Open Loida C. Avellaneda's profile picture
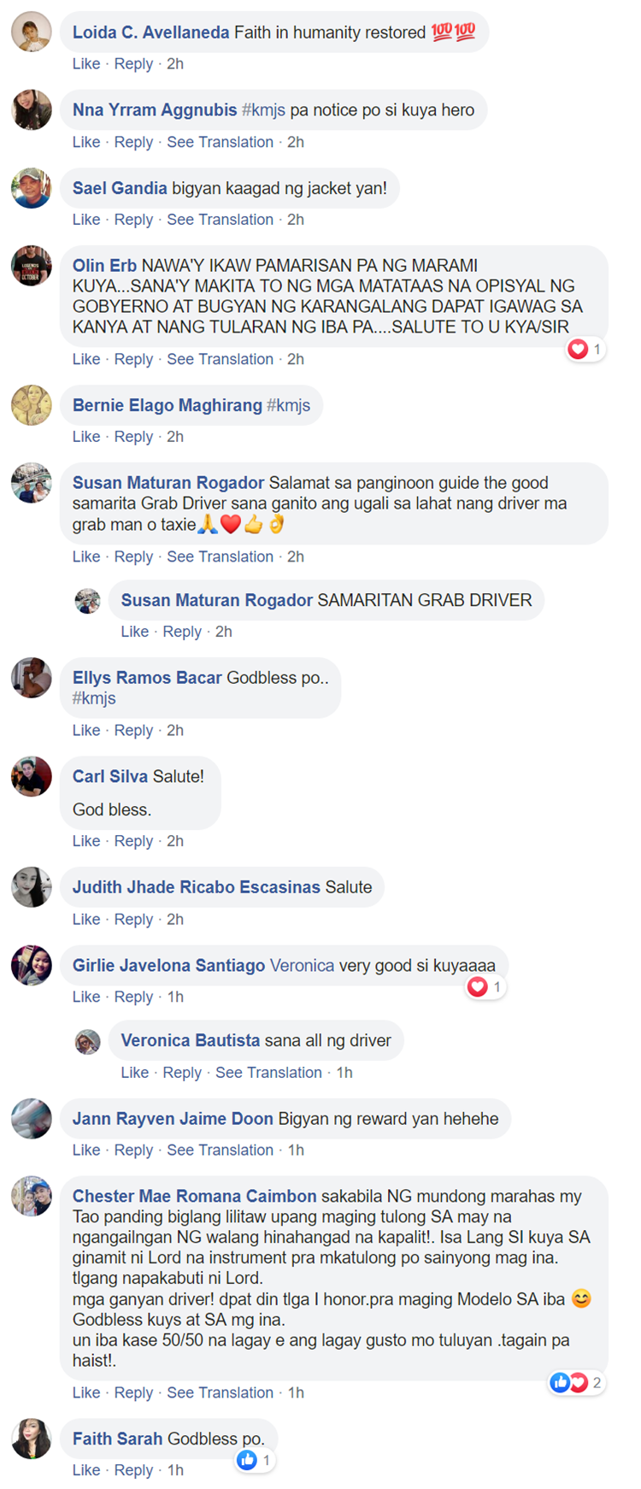The height and width of the screenshot is (1489, 641). point(32,32)
